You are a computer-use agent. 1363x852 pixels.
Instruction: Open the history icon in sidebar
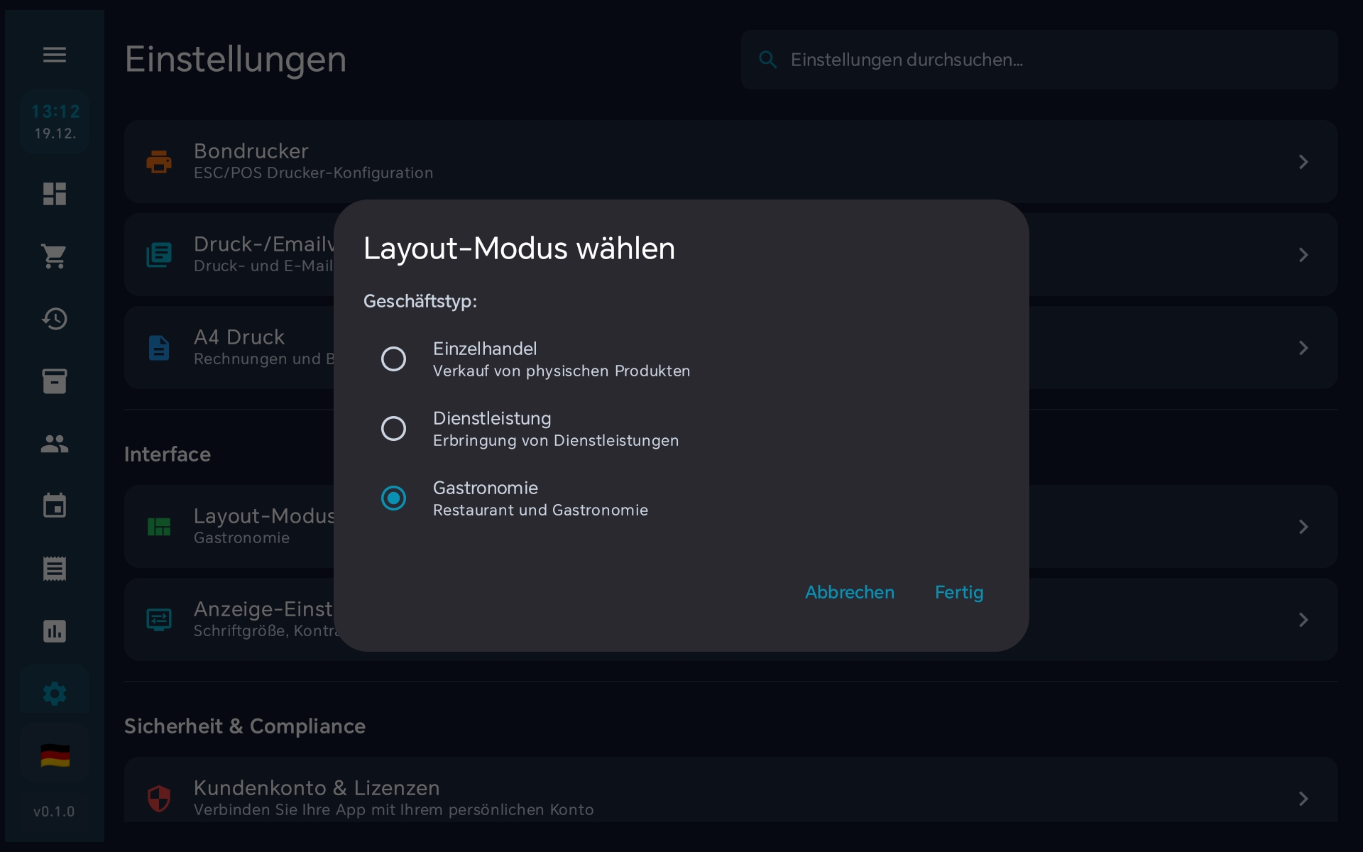(x=54, y=319)
